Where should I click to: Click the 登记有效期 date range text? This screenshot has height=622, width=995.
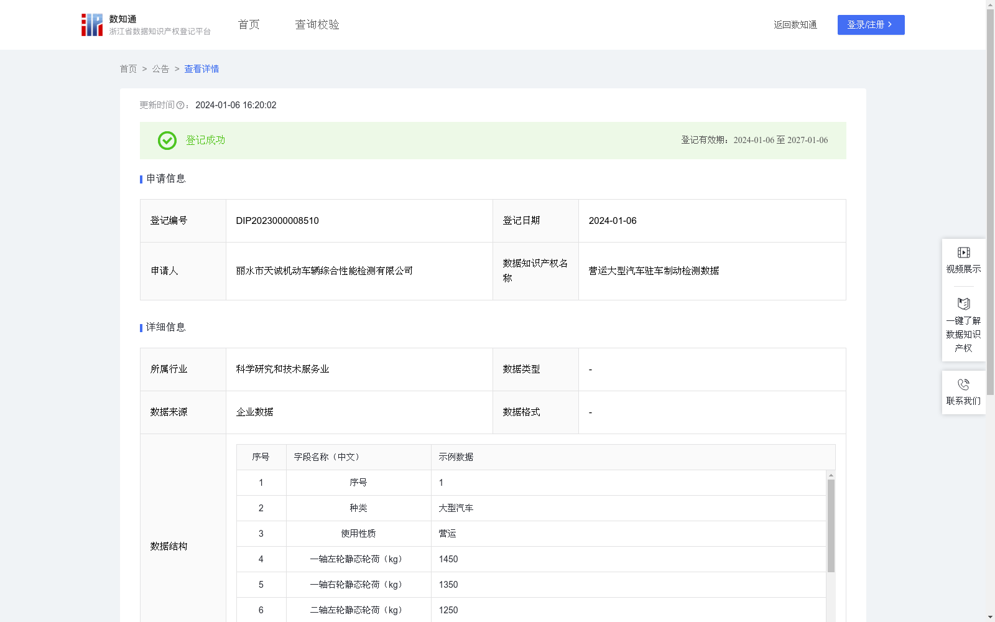coord(754,141)
